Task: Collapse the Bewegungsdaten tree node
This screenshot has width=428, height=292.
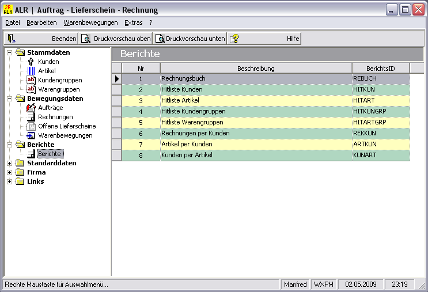Action: pyautogui.click(x=9, y=98)
